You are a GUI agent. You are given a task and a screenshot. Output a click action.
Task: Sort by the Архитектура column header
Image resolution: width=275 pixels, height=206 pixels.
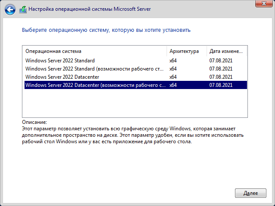click(187, 51)
